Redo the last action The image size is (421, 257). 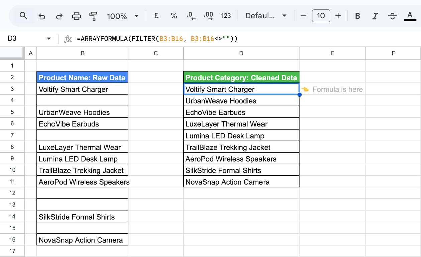coord(59,16)
